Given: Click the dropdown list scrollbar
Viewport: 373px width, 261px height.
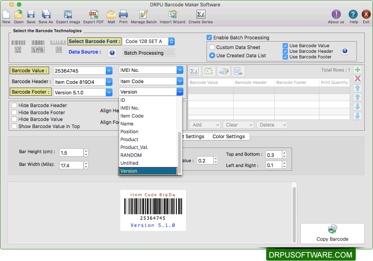Looking at the screenshot, I should pos(180,152).
